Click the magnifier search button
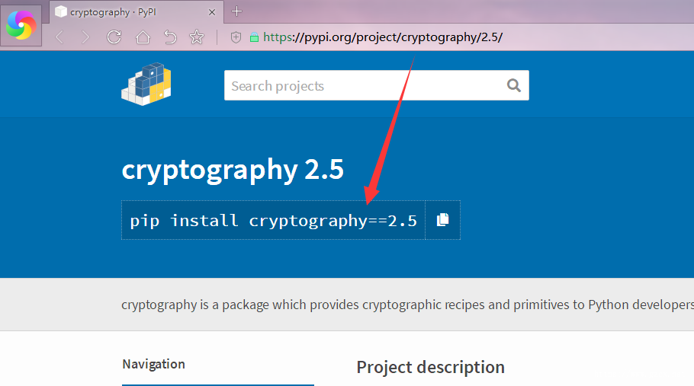Image resolution: width=694 pixels, height=386 pixels. pos(513,85)
